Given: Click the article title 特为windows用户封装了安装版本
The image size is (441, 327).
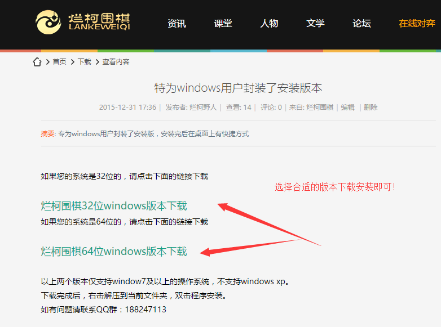Looking at the screenshot, I should [x=238, y=88].
